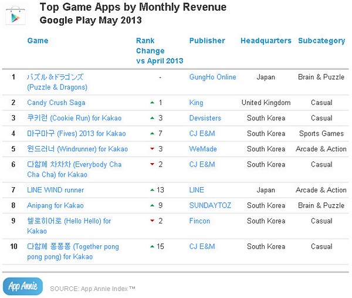Viewport: 352px width, 298px height.
Task: Click South Korea in Devsisters row
Action: click(266, 118)
